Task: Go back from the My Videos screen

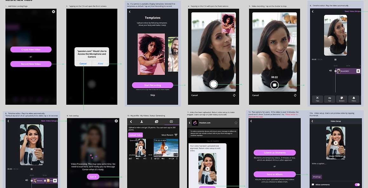Action: point(131,122)
